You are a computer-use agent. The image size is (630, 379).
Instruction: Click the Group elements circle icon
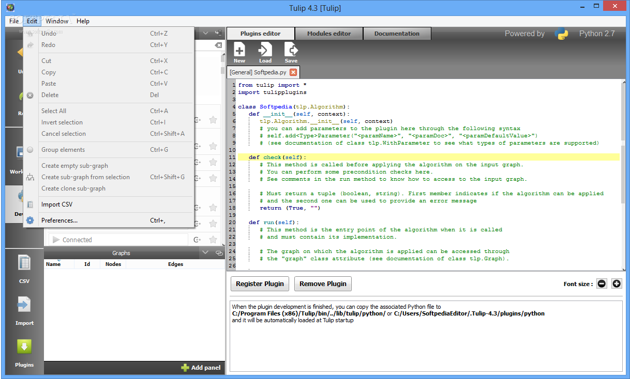click(x=30, y=150)
